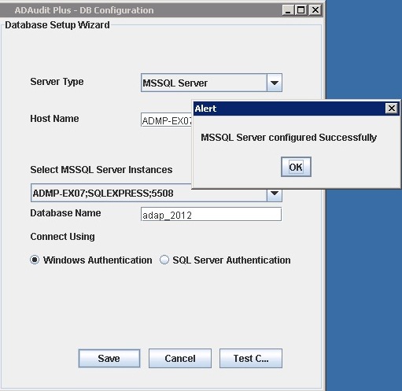Click the Windows Authentication label text
The height and width of the screenshot is (391, 402).
(98, 260)
